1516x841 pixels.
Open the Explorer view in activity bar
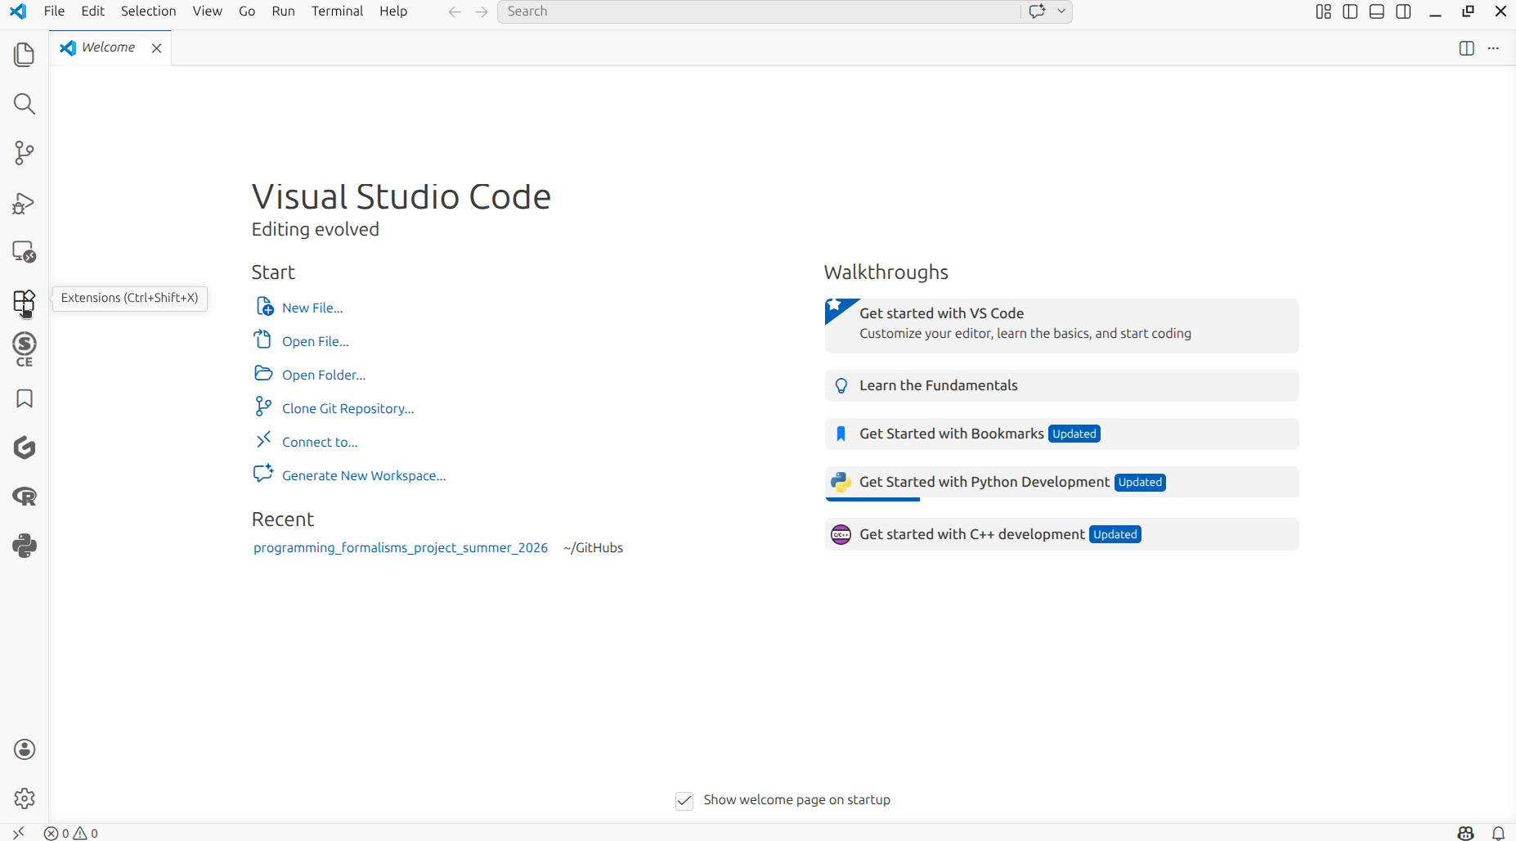coord(25,55)
